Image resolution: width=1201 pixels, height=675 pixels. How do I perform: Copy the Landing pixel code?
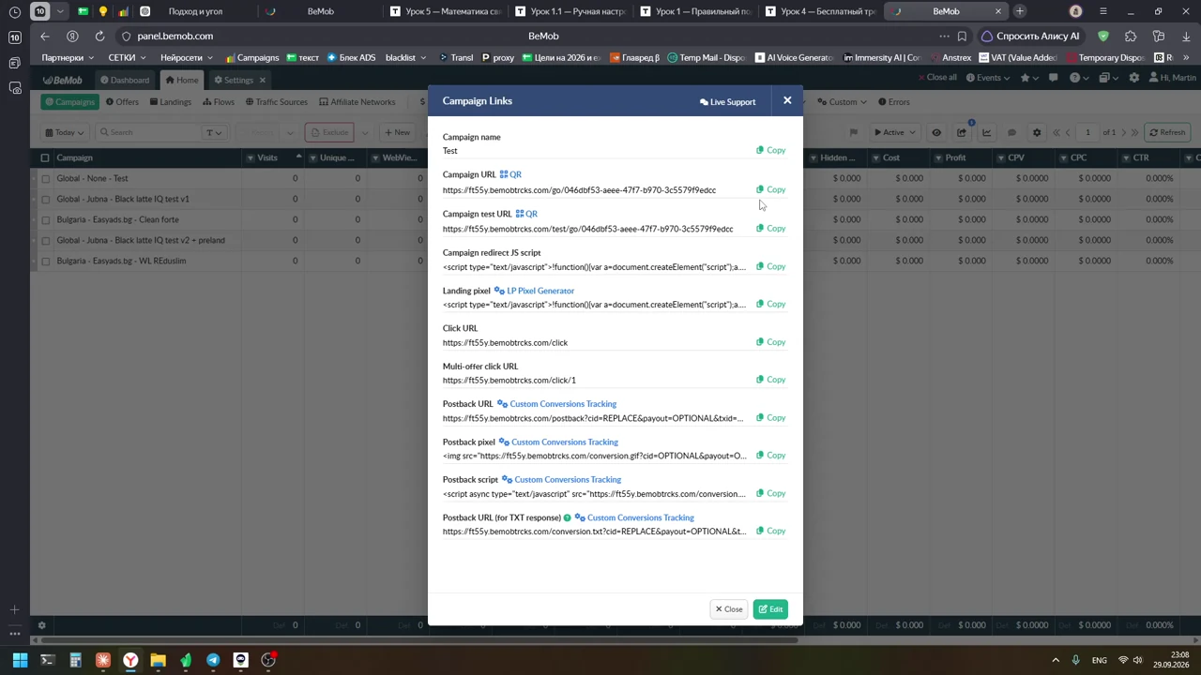pyautogui.click(x=771, y=305)
